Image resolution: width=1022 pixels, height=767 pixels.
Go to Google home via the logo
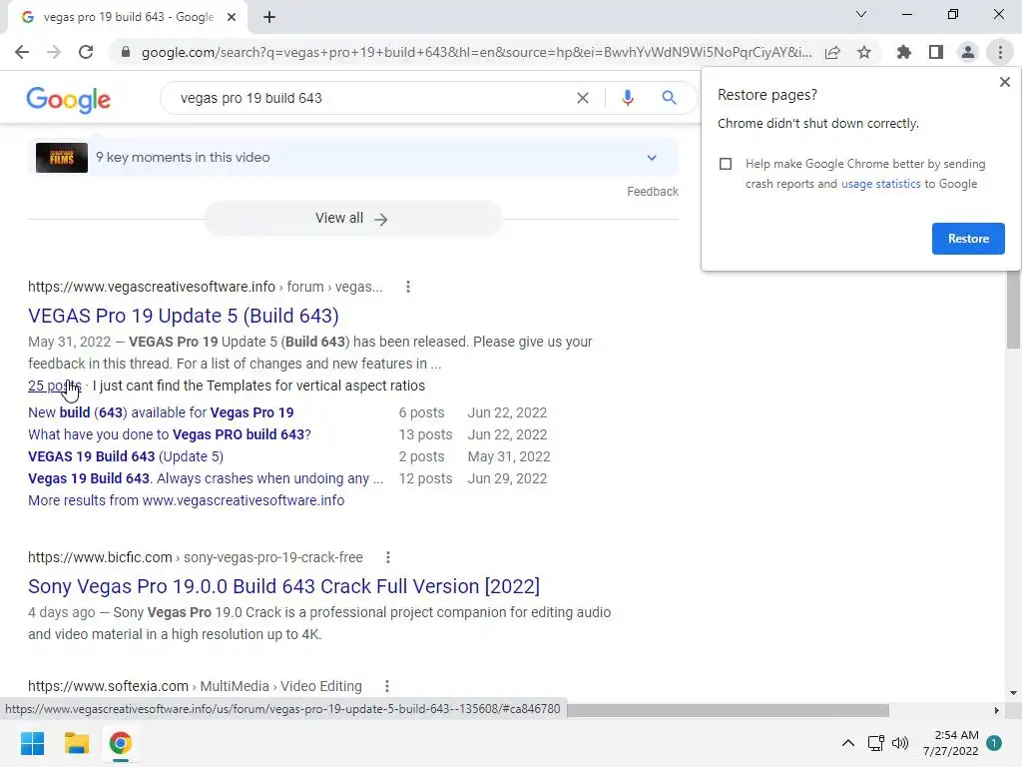pyautogui.click(x=69, y=99)
